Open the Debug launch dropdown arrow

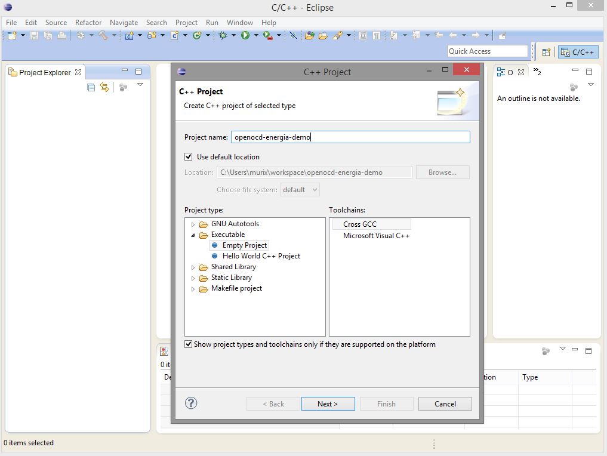233,35
